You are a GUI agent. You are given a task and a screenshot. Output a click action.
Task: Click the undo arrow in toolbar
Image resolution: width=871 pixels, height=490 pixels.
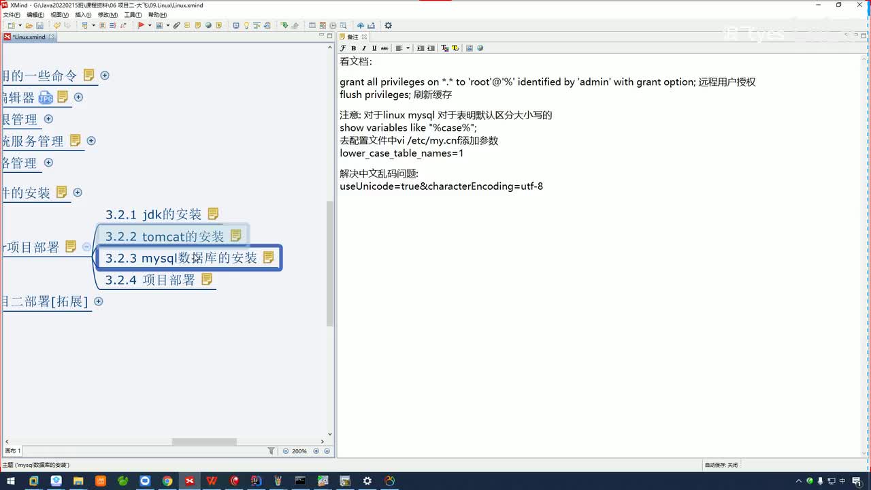pos(57,26)
